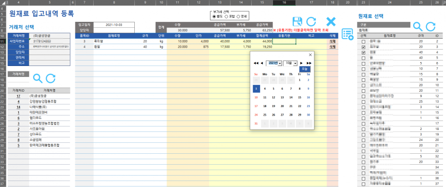Tick the checkbox for material ID 2

coord(363,42)
